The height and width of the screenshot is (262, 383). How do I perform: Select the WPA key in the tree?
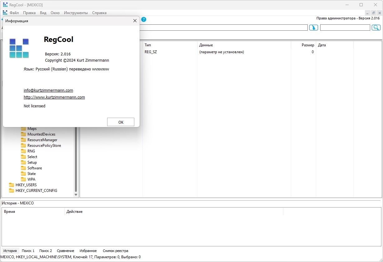(x=31, y=179)
